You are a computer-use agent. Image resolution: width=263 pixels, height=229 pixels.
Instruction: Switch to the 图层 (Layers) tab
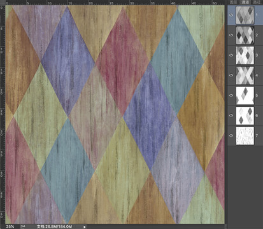click(x=233, y=2)
